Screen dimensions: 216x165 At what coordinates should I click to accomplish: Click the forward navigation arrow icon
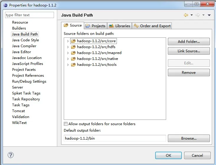point(197,15)
